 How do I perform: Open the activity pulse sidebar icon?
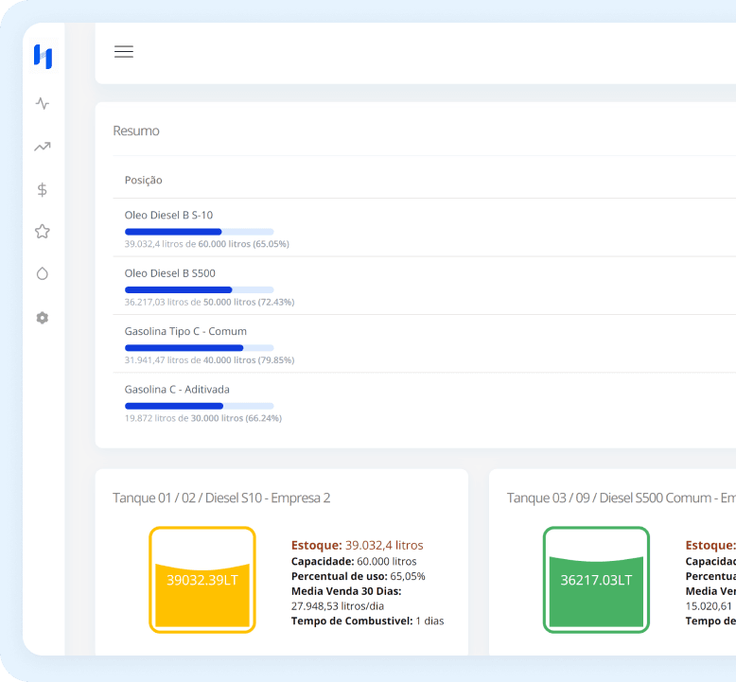[x=43, y=103]
